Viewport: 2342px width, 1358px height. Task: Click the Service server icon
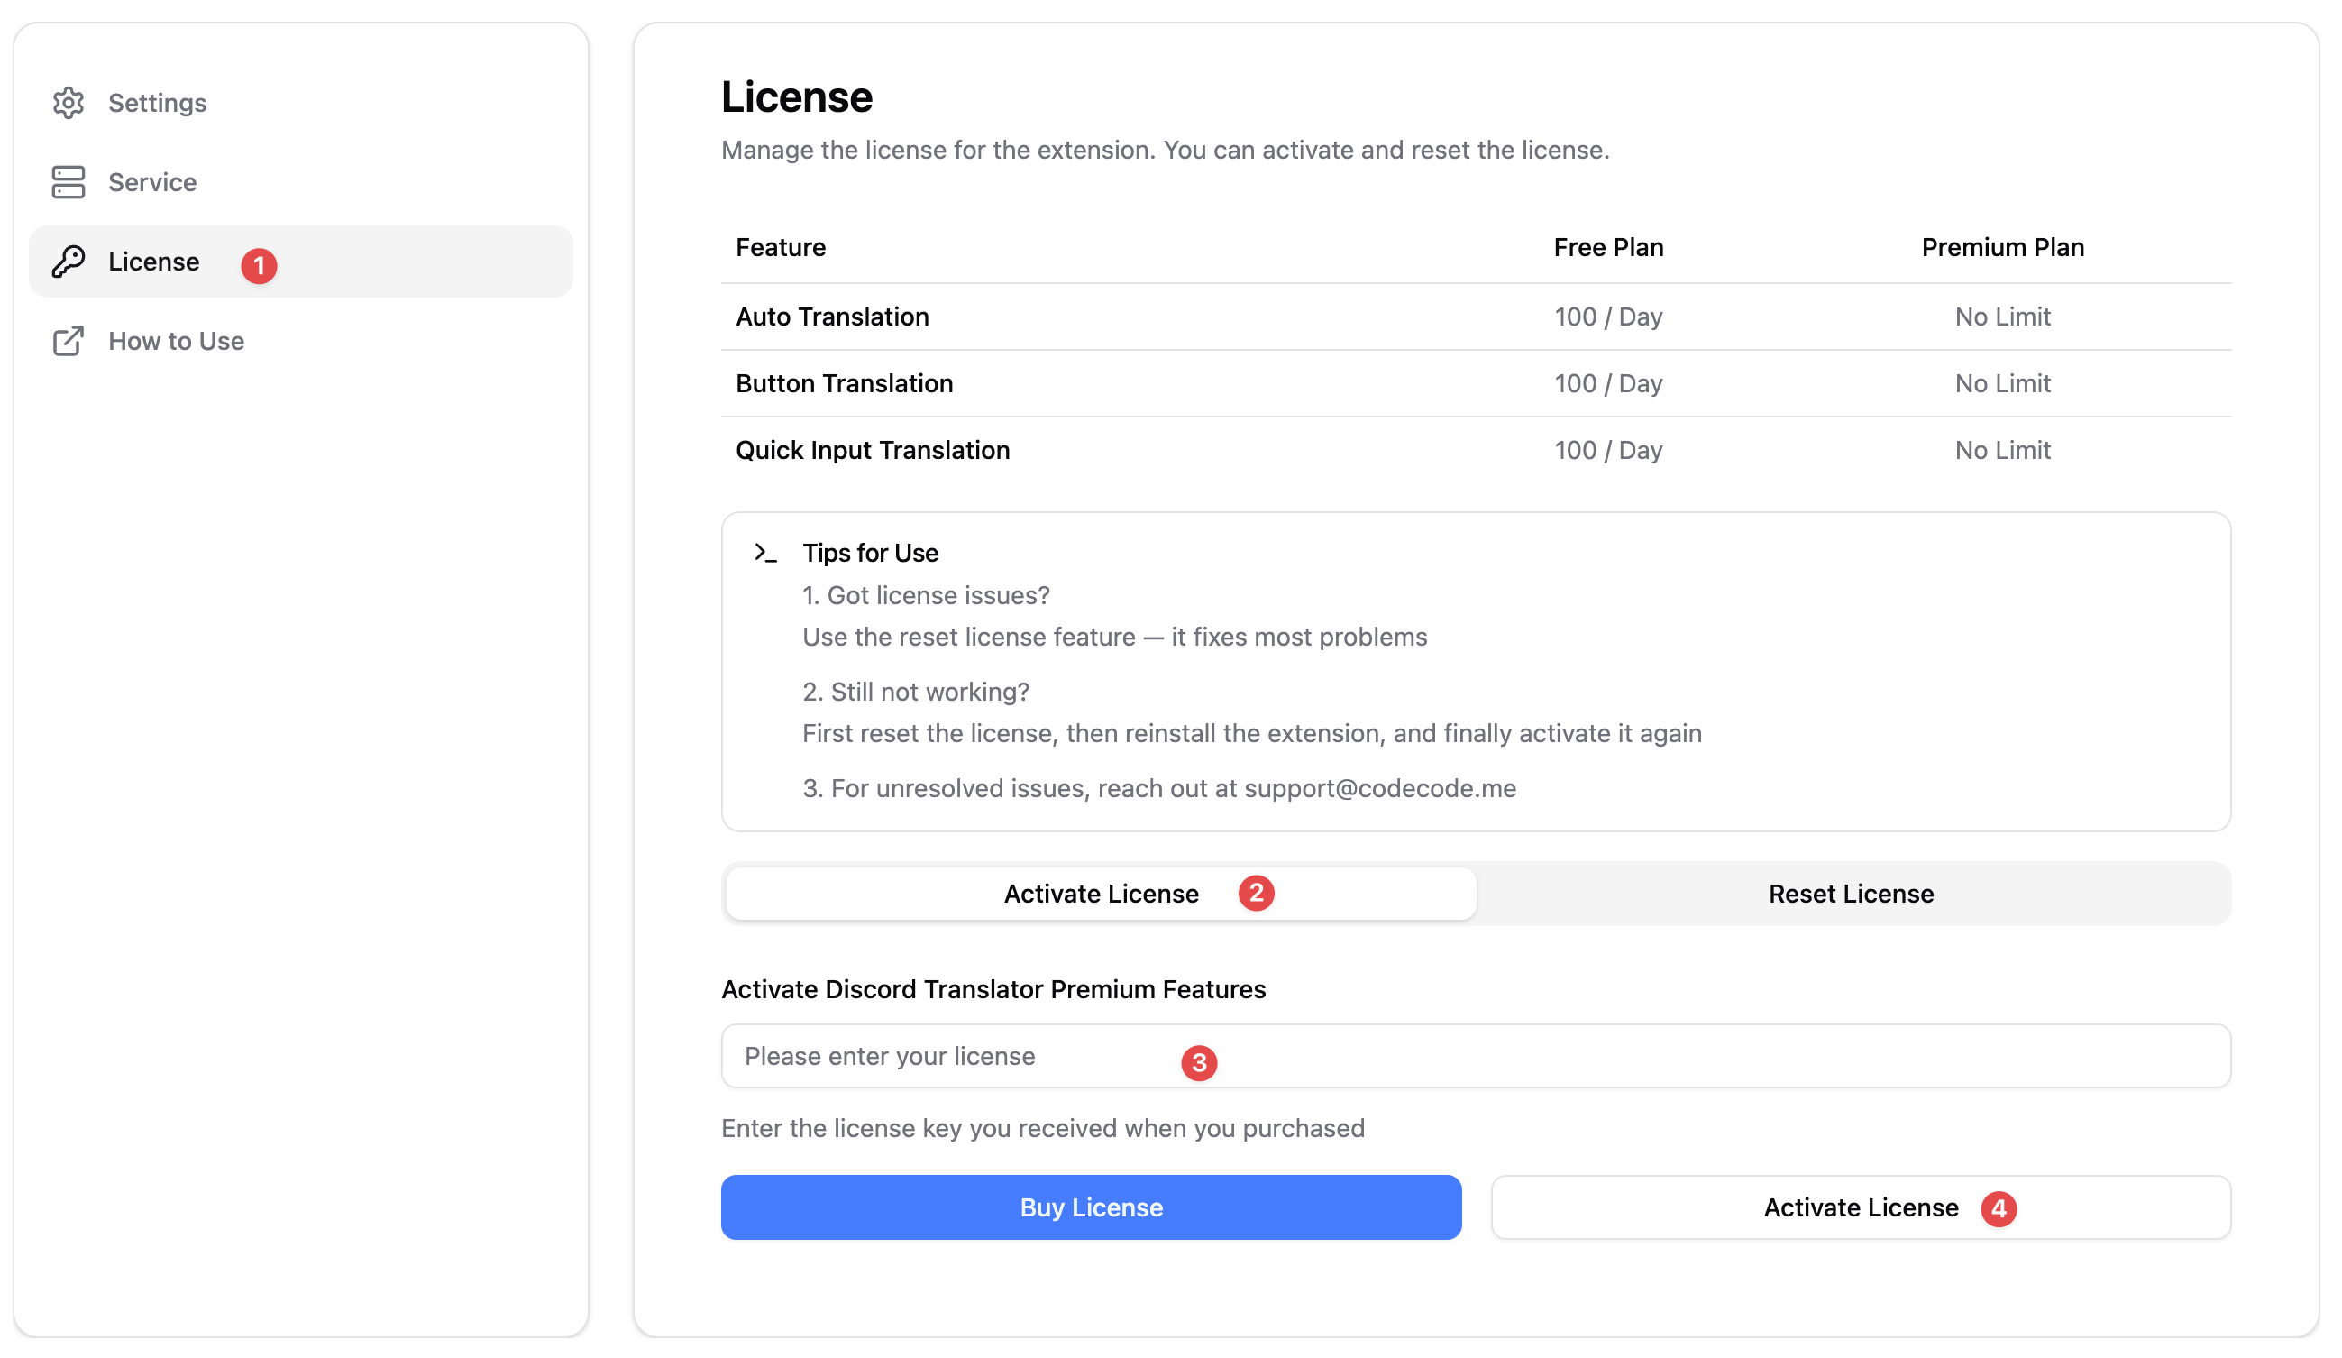coord(68,182)
